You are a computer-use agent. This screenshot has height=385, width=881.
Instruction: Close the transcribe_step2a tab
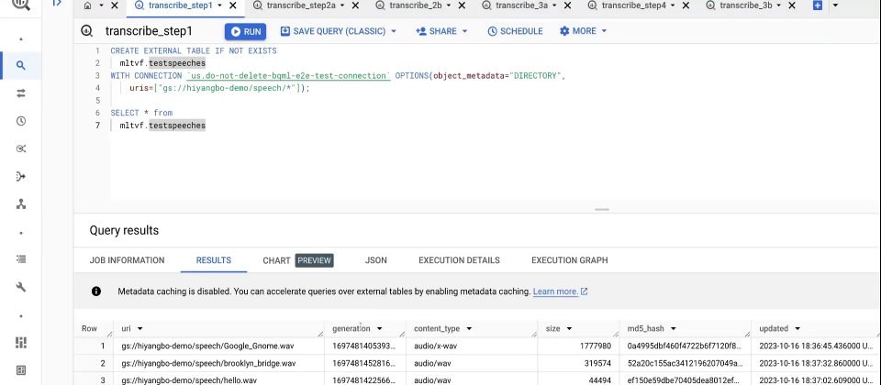pos(356,5)
